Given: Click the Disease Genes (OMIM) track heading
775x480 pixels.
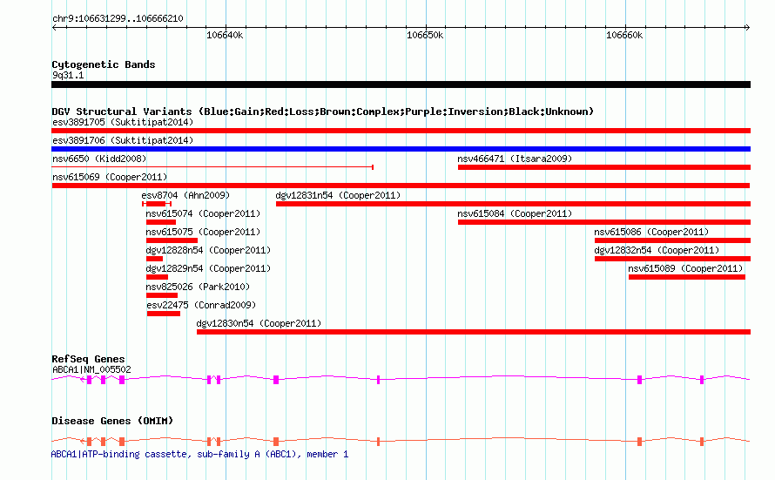Looking at the screenshot, I should (112, 421).
